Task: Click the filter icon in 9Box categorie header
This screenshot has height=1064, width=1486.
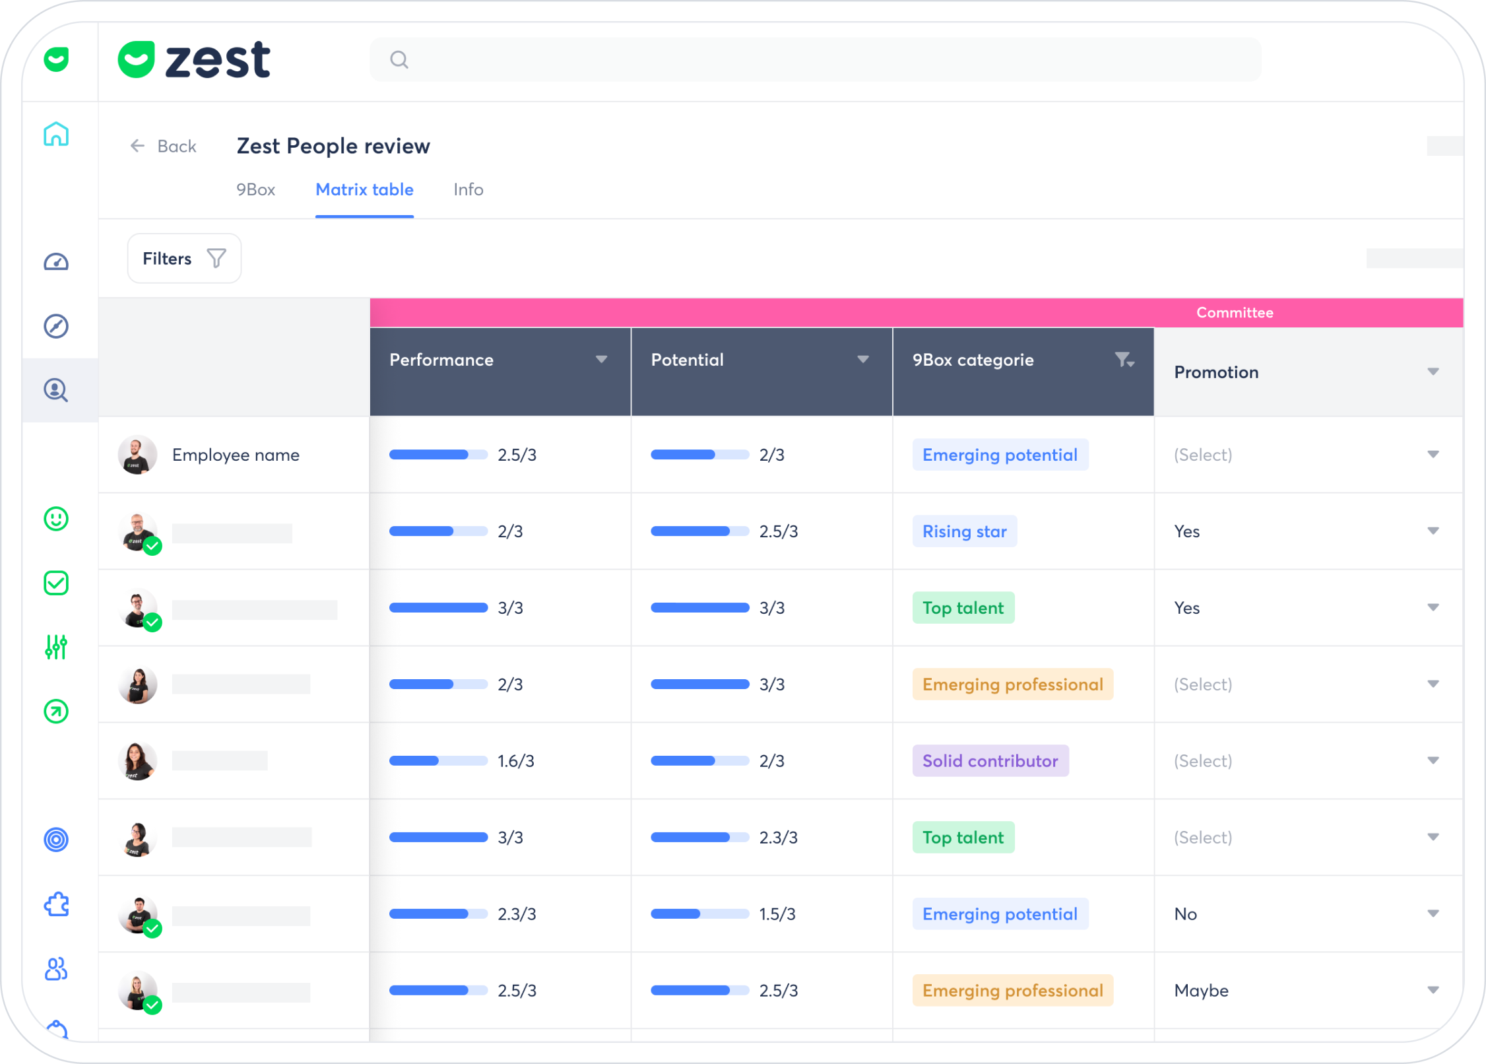Action: click(x=1124, y=360)
